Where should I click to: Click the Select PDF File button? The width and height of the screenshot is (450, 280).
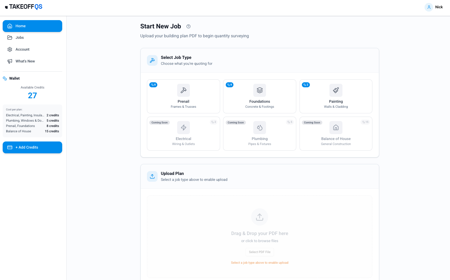[260, 252]
